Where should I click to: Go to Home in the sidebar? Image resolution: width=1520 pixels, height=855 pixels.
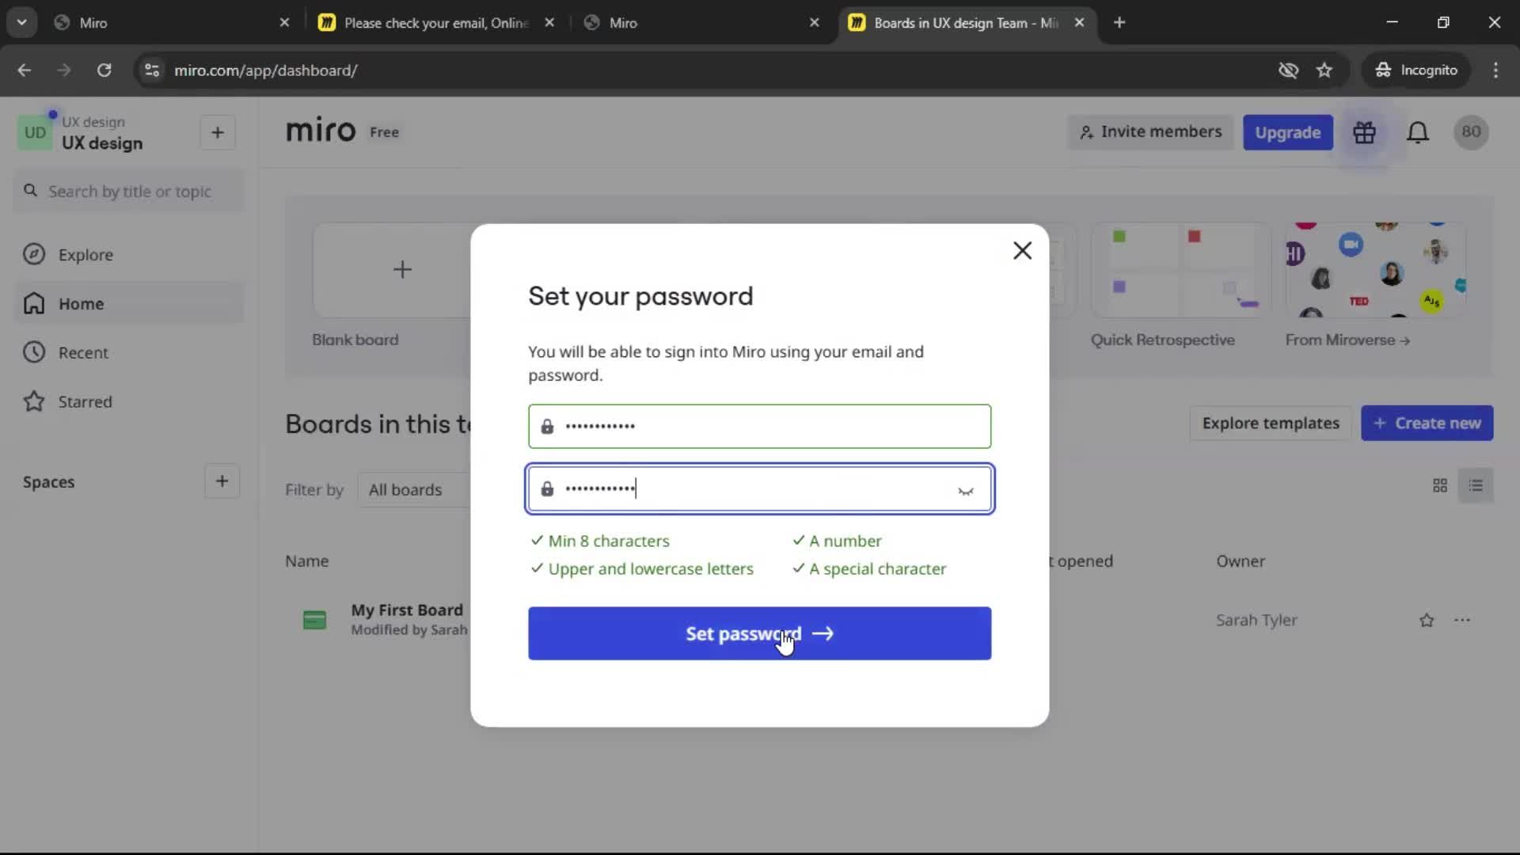coord(128,304)
